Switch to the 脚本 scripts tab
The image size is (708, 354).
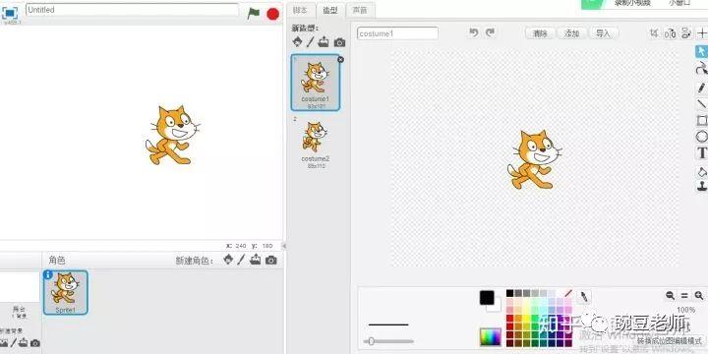(x=300, y=10)
